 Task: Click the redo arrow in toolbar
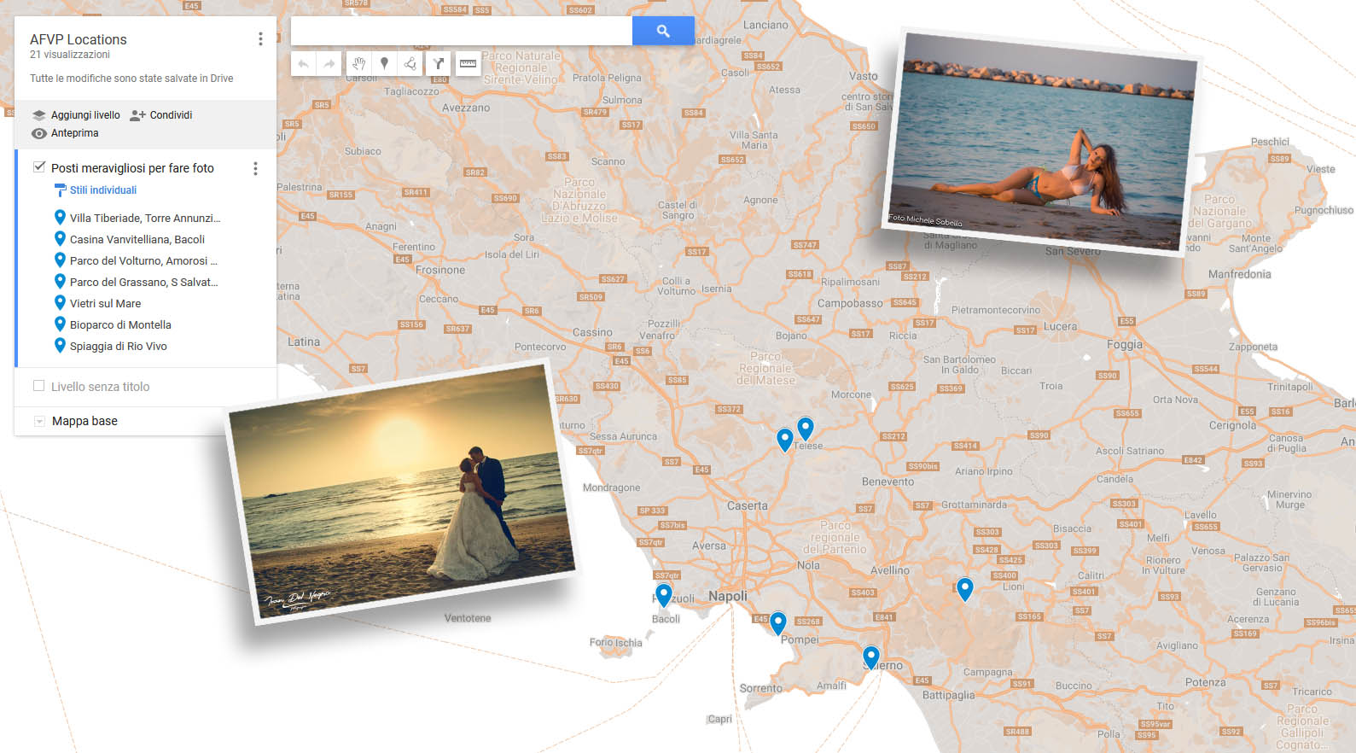329,63
